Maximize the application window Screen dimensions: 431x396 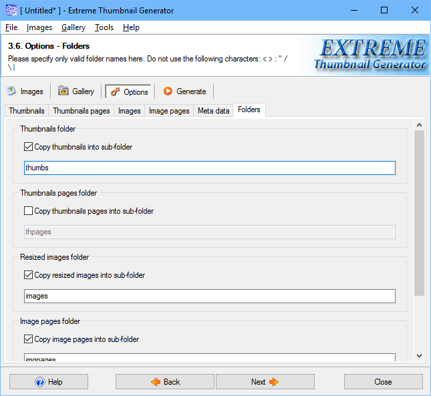pos(384,11)
